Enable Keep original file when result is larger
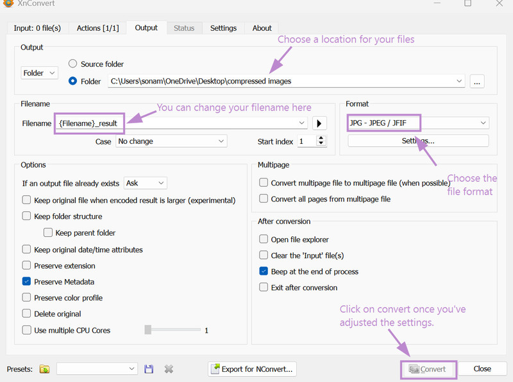The height and width of the screenshot is (382, 513). point(26,200)
